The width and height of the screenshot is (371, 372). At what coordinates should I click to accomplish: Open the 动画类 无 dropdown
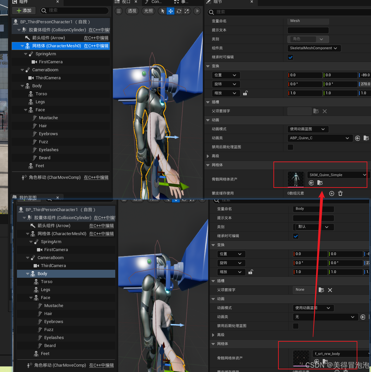coord(325,317)
